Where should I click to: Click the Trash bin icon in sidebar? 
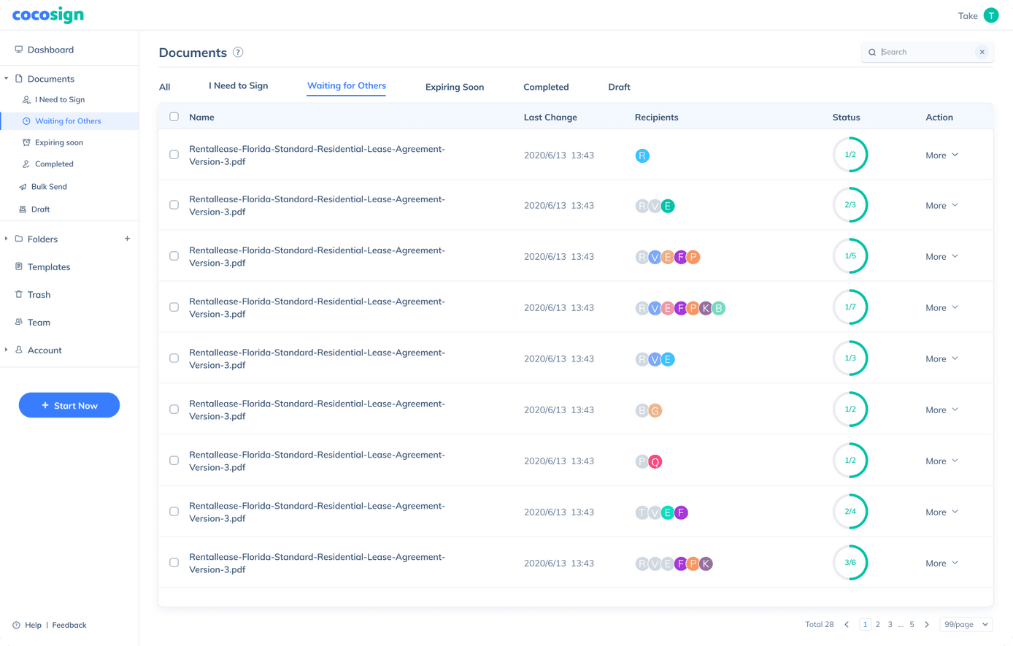[19, 295]
